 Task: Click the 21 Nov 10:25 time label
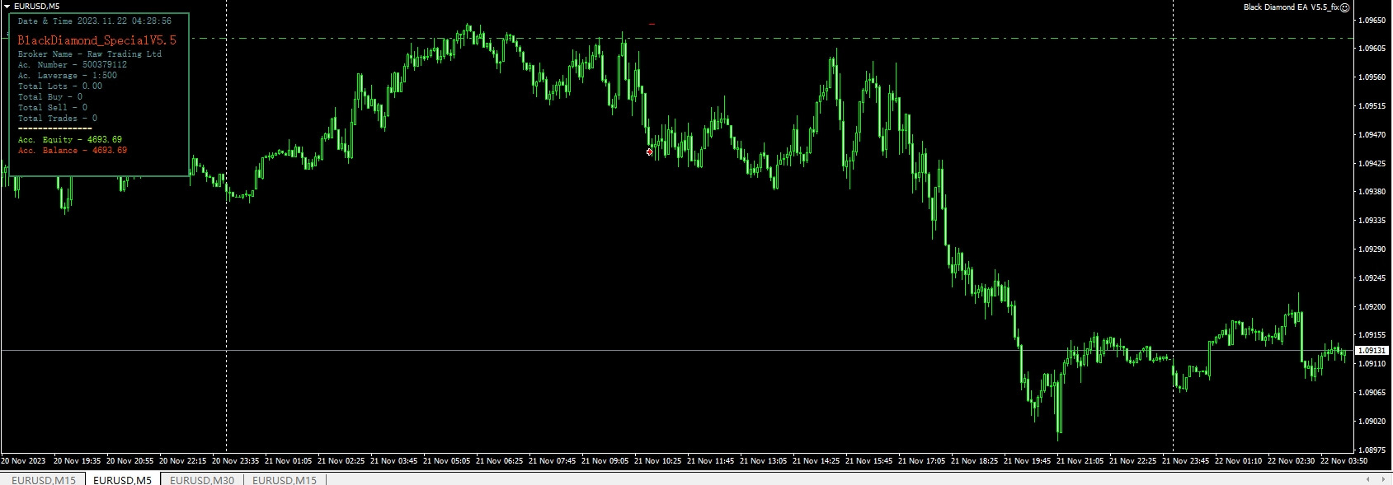(657, 461)
